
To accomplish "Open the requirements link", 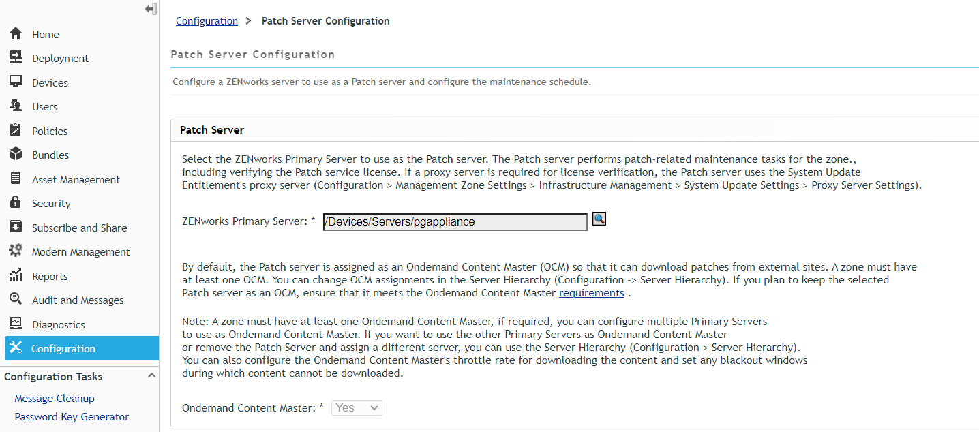I will [591, 292].
